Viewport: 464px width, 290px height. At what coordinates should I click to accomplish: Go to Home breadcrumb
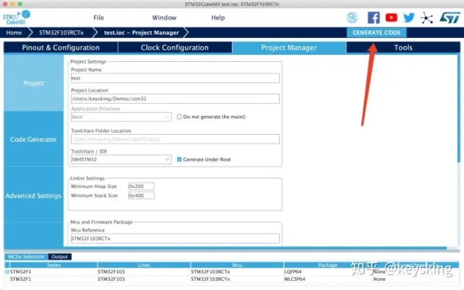click(x=14, y=32)
